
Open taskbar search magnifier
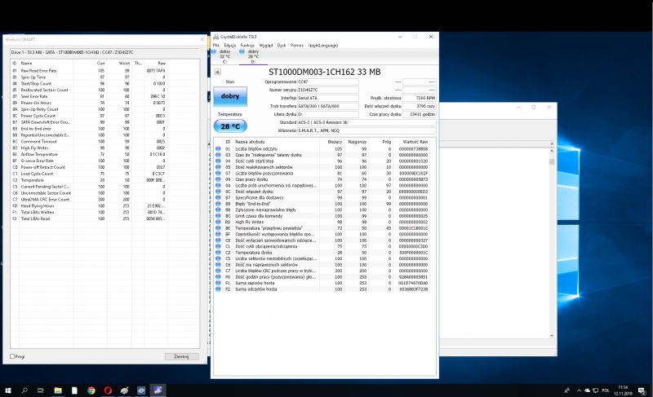[24, 390]
